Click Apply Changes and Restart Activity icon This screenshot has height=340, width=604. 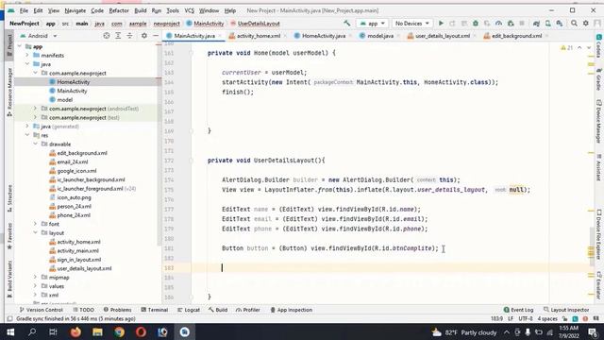point(453,23)
